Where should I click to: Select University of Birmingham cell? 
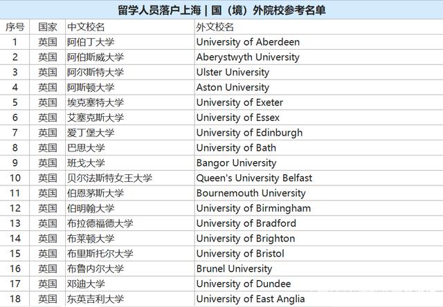coord(318,208)
